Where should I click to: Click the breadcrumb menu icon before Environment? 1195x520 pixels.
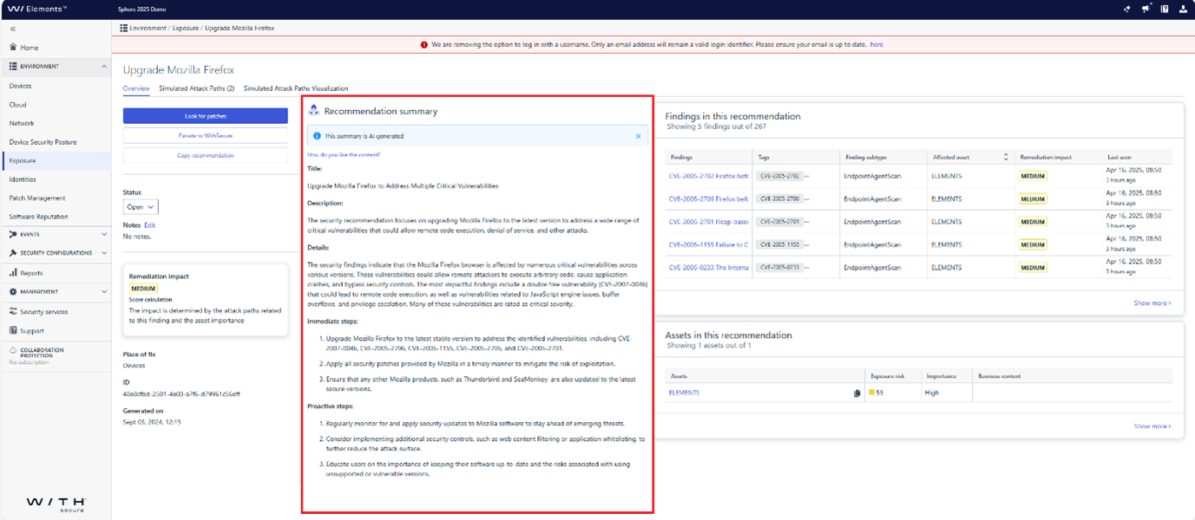coord(124,28)
